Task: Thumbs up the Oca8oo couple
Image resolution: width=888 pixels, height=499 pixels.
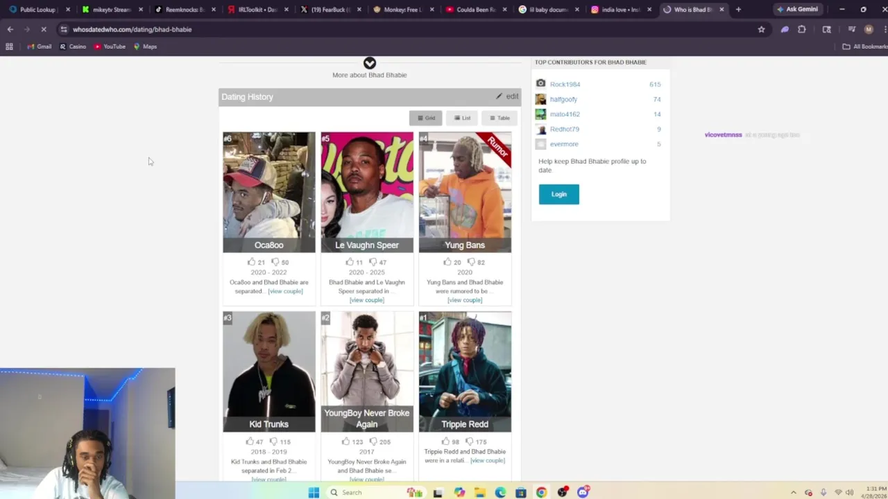Action: click(251, 262)
